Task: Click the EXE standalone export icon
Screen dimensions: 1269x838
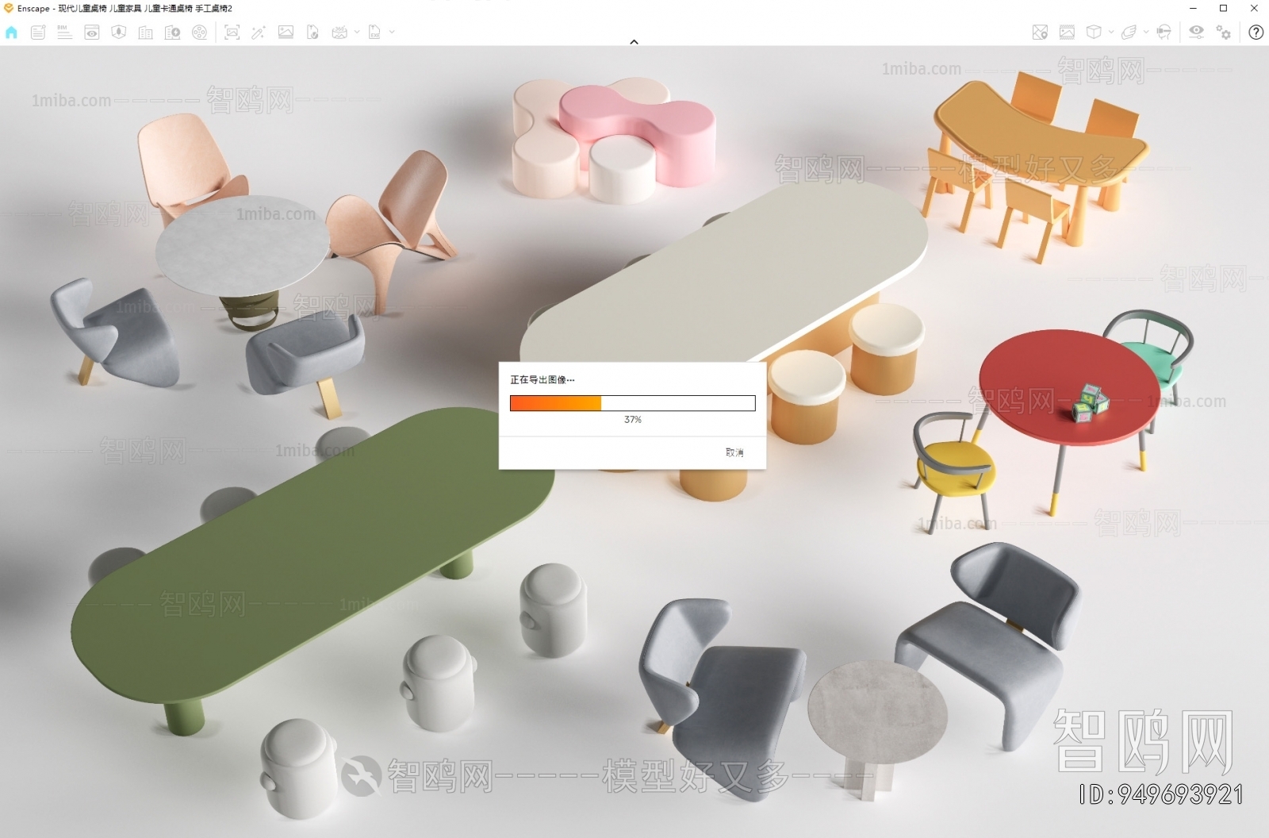Action: click(374, 33)
